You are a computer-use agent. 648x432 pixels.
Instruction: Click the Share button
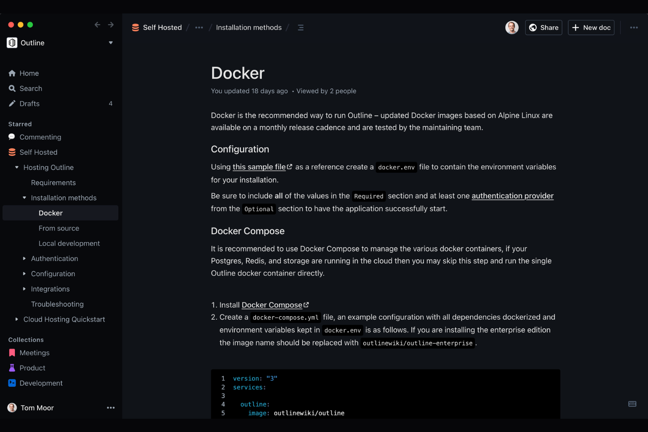(x=543, y=28)
